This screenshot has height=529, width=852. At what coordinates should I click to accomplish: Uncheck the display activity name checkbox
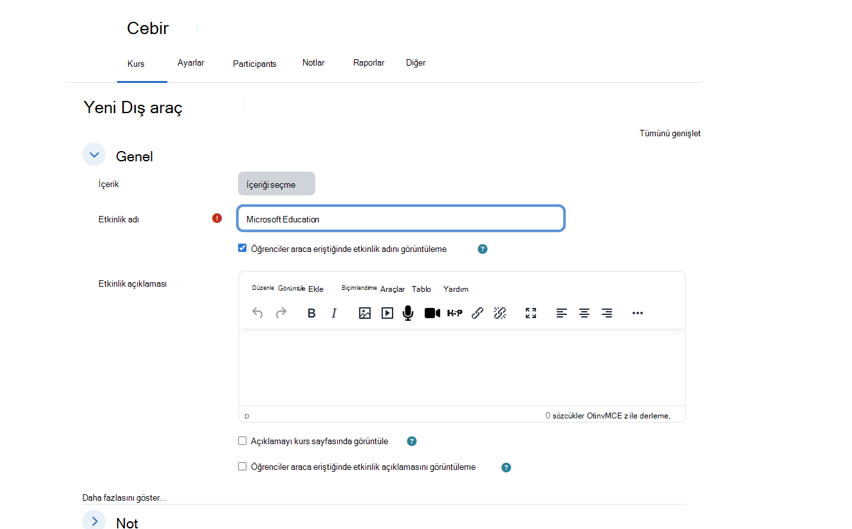[x=243, y=248]
